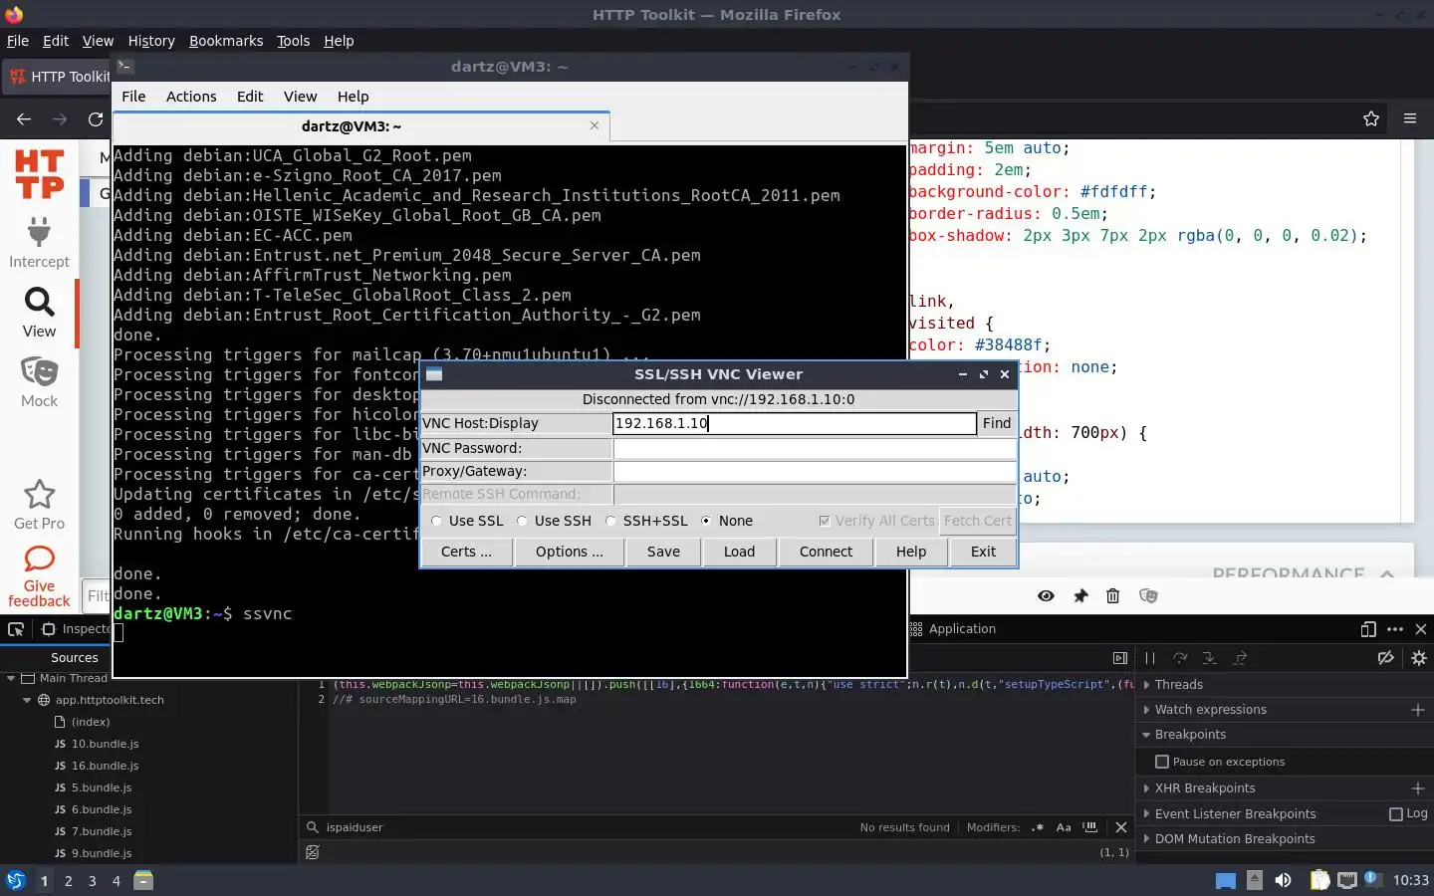The width and height of the screenshot is (1434, 896).
Task: Add an XHR breakpoint with plus icon
Action: tap(1418, 788)
